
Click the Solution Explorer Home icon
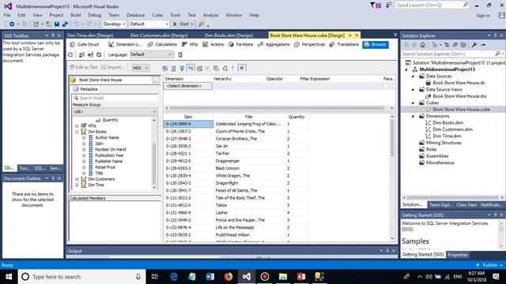coord(423,45)
